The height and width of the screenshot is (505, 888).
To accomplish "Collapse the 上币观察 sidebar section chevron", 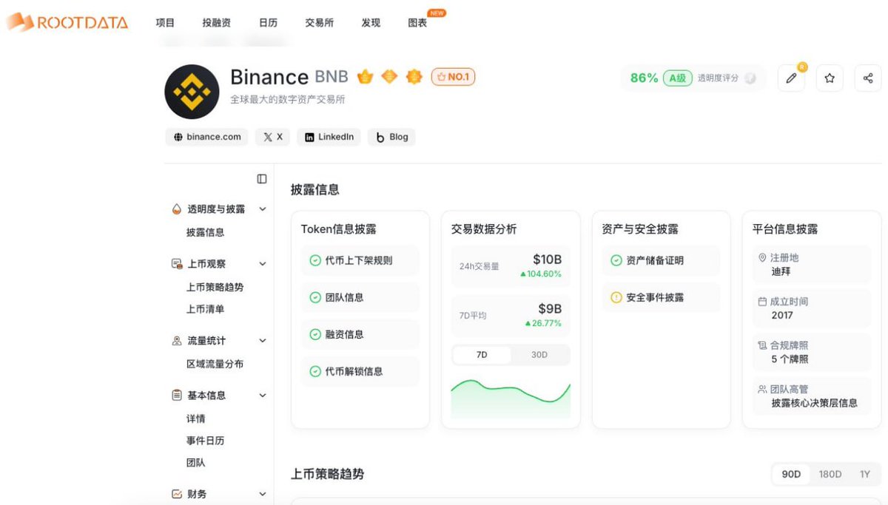I will click(263, 264).
